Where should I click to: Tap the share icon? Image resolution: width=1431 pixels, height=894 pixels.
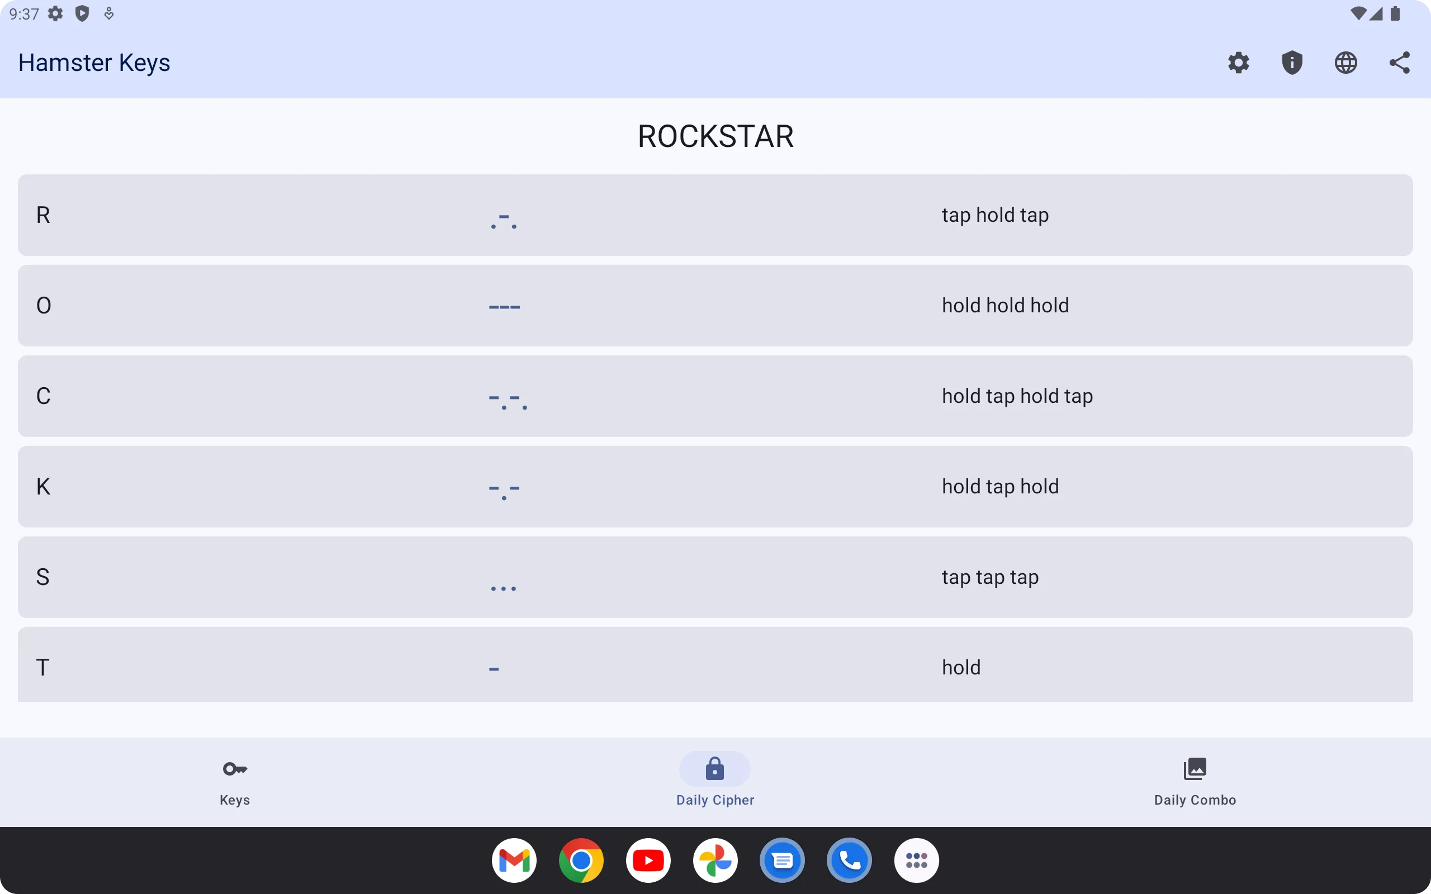click(1400, 63)
